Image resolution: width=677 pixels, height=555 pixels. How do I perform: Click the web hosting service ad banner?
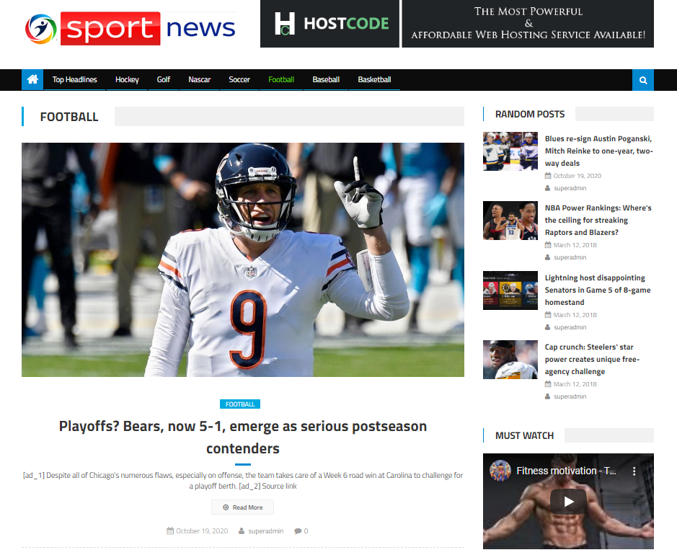pos(528,24)
